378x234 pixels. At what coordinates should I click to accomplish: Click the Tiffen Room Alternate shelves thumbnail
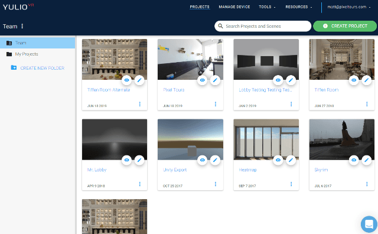[115, 59]
